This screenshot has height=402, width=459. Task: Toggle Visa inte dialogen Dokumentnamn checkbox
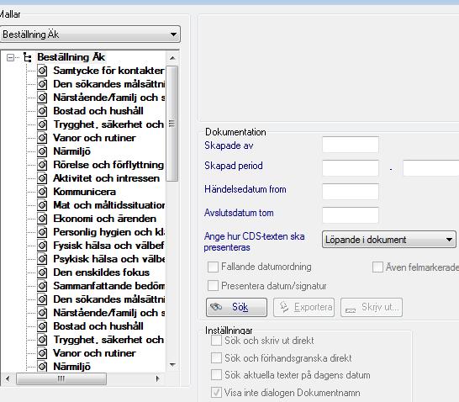216,393
